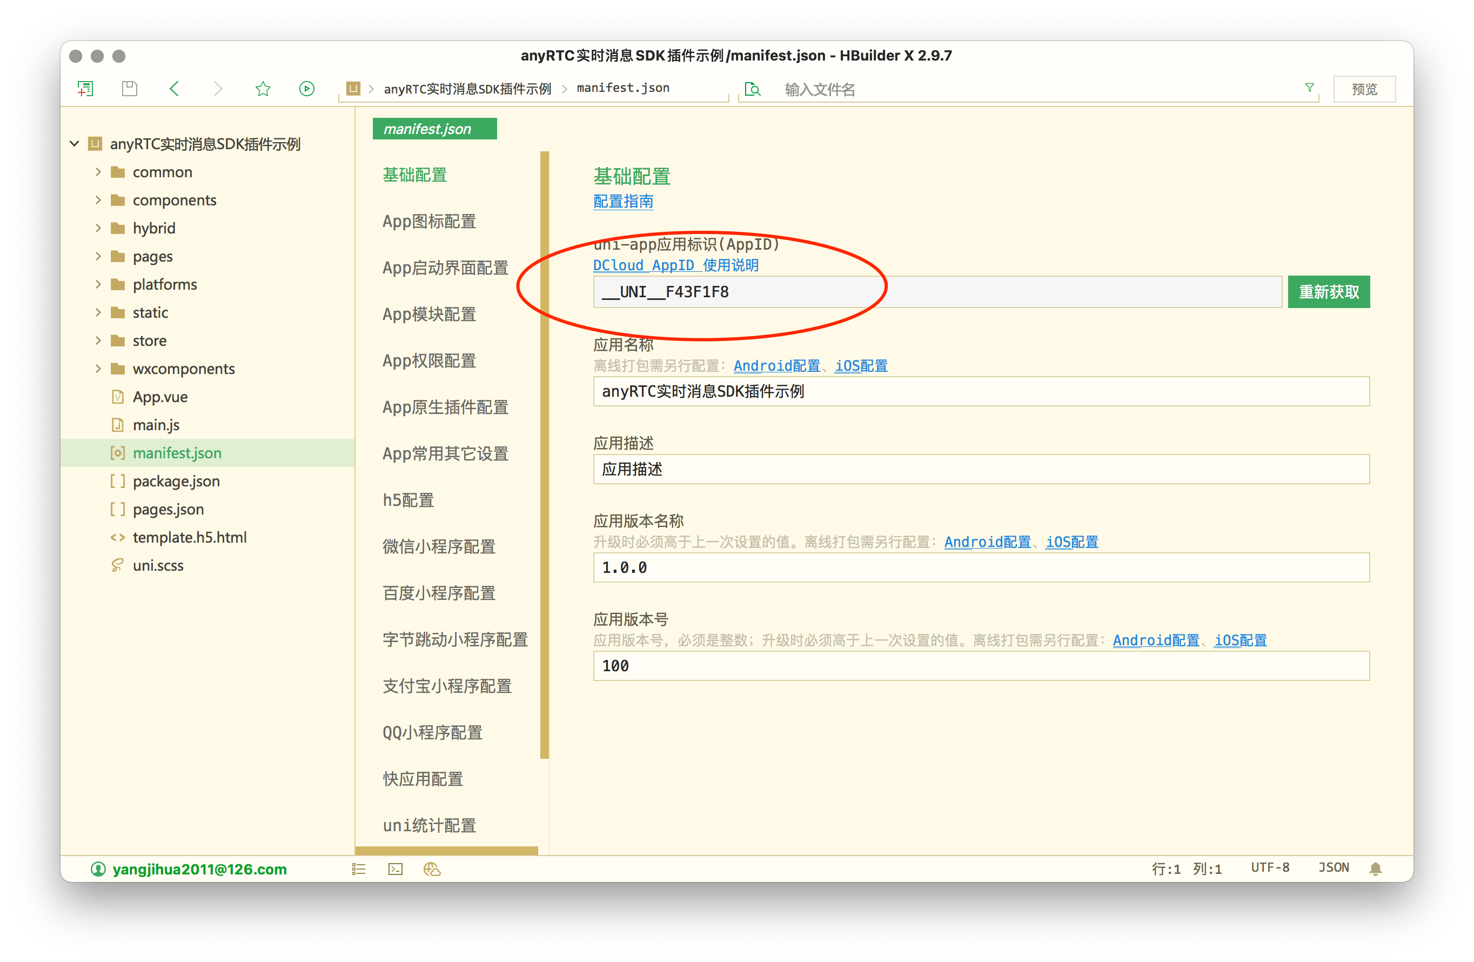Expand the components folder
This screenshot has width=1474, height=962.
[x=98, y=199]
